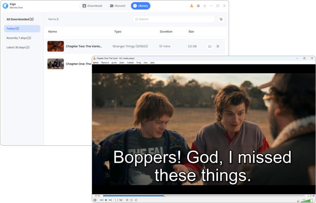This screenshot has width=316, height=203.
Task: Toggle shuffle (random) in VLC
Action: (135, 200)
